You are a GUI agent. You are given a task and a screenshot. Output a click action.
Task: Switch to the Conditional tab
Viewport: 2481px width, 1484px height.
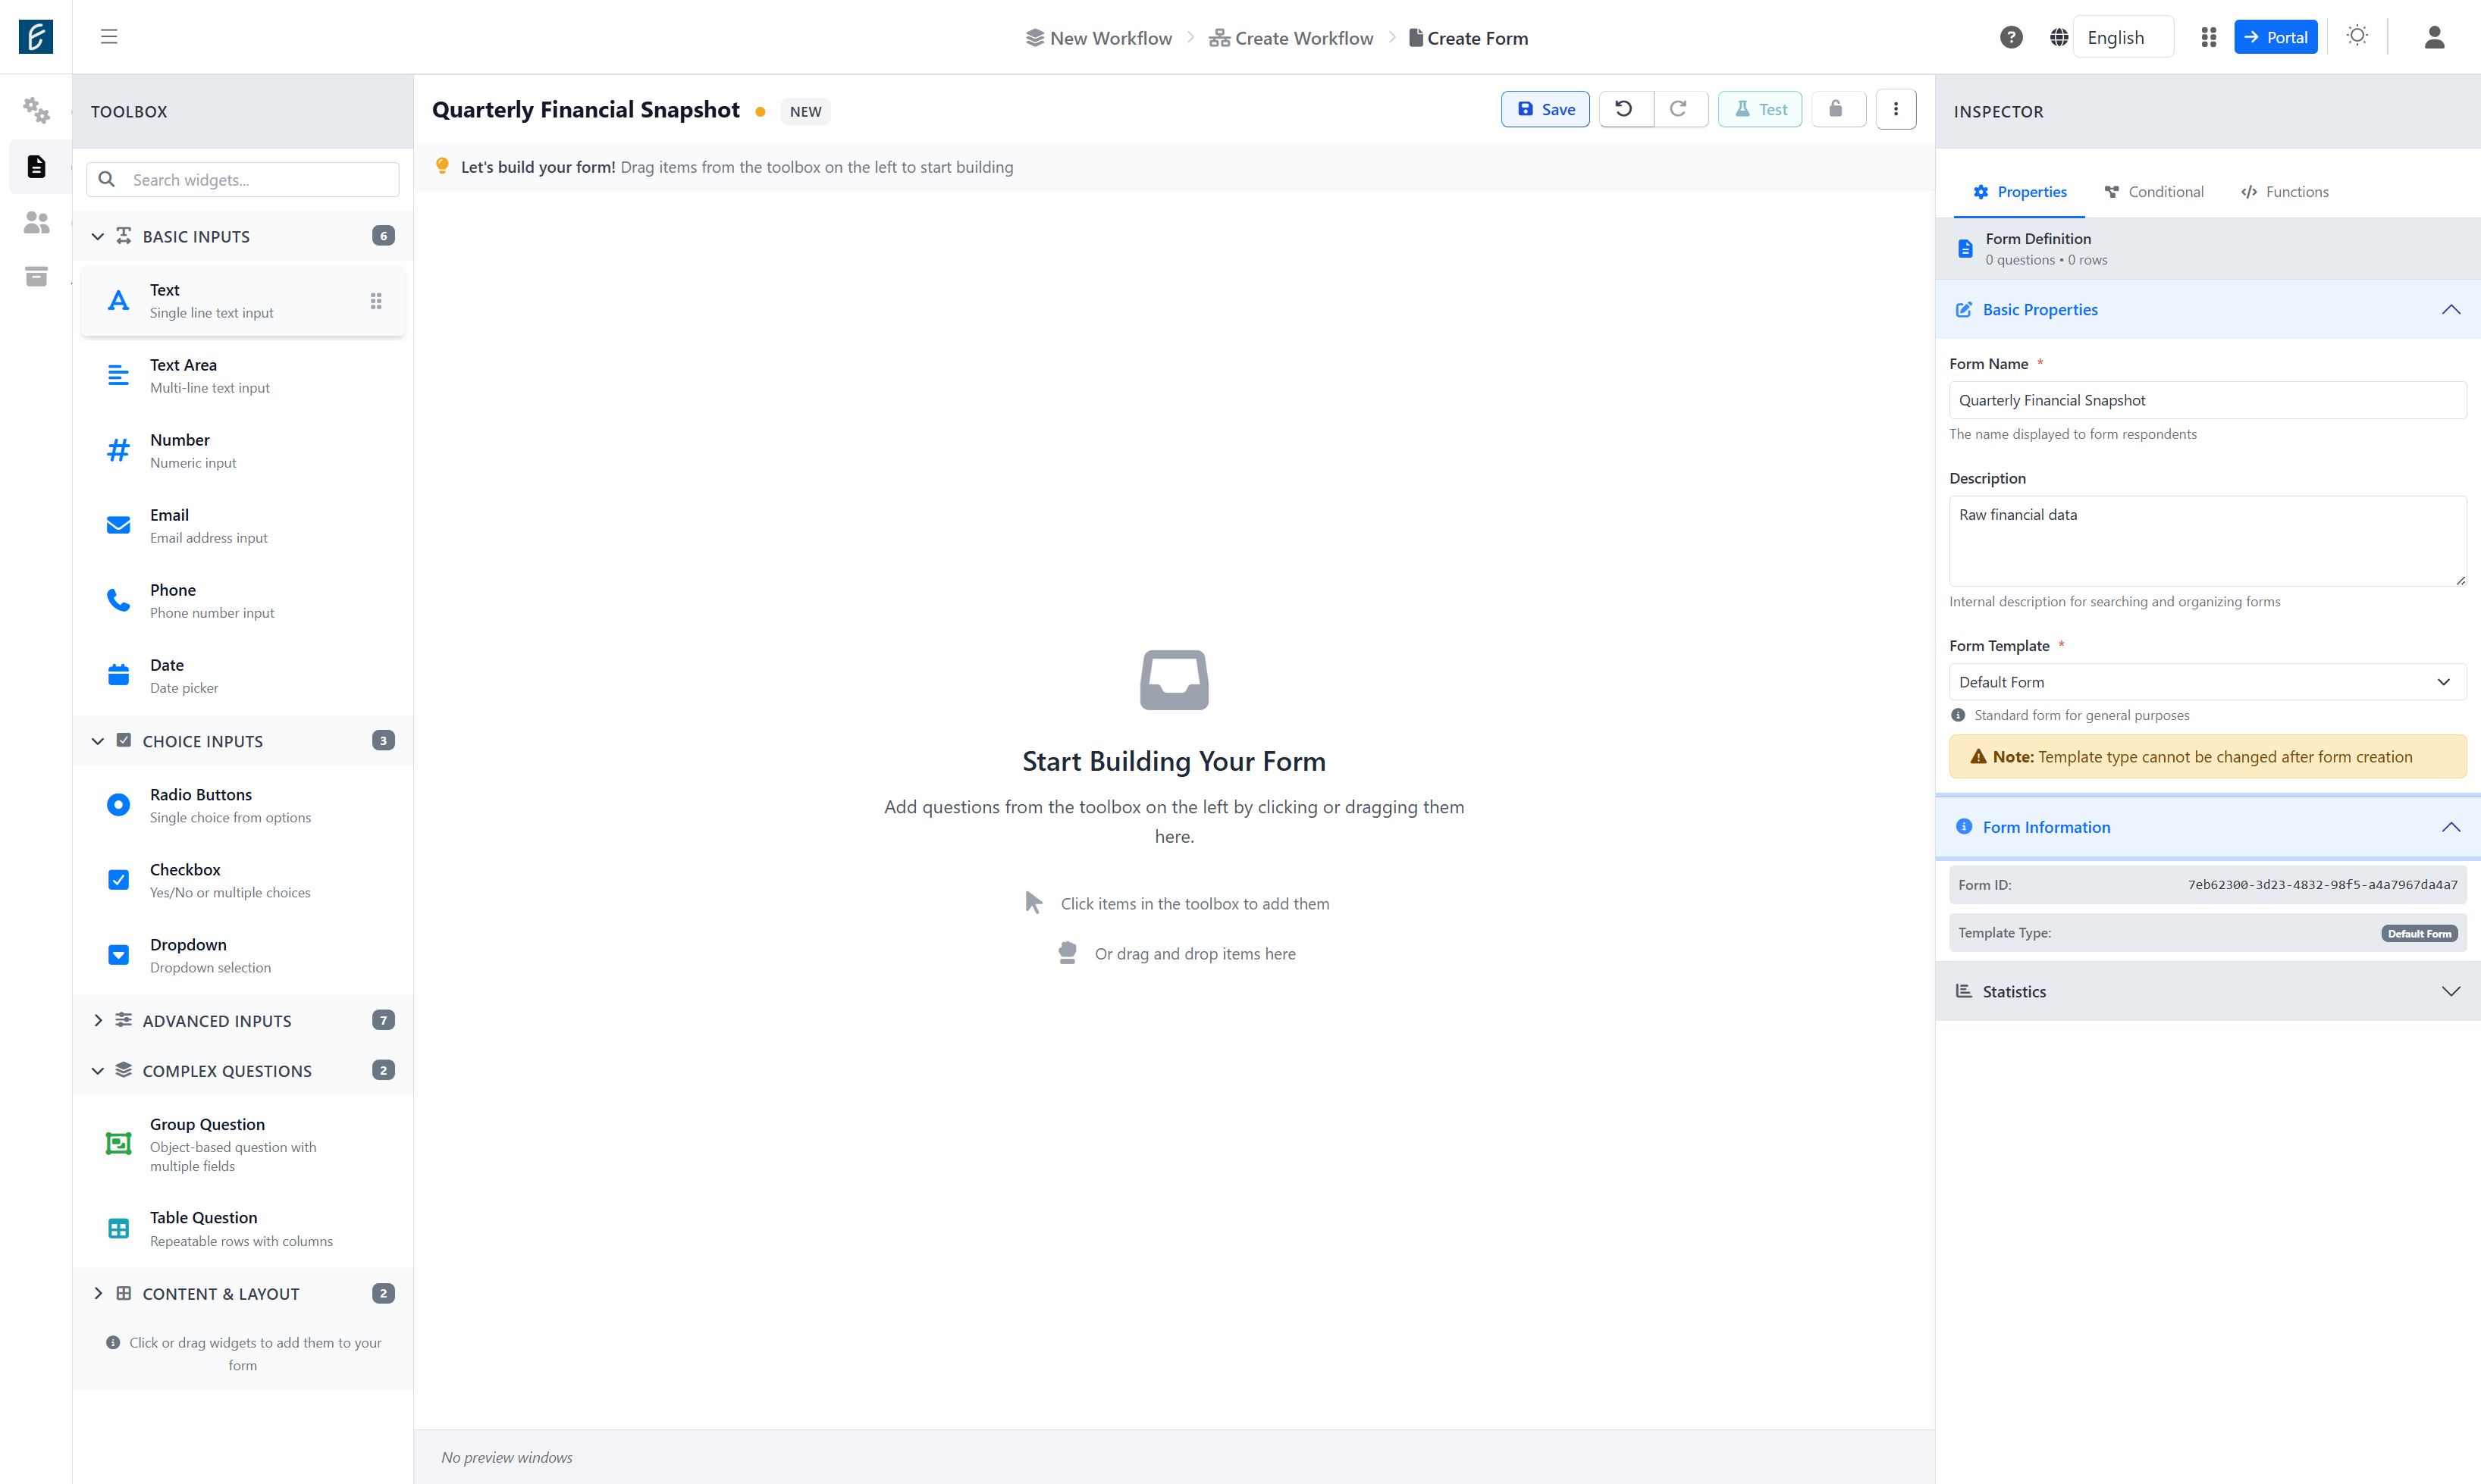pos(2154,191)
